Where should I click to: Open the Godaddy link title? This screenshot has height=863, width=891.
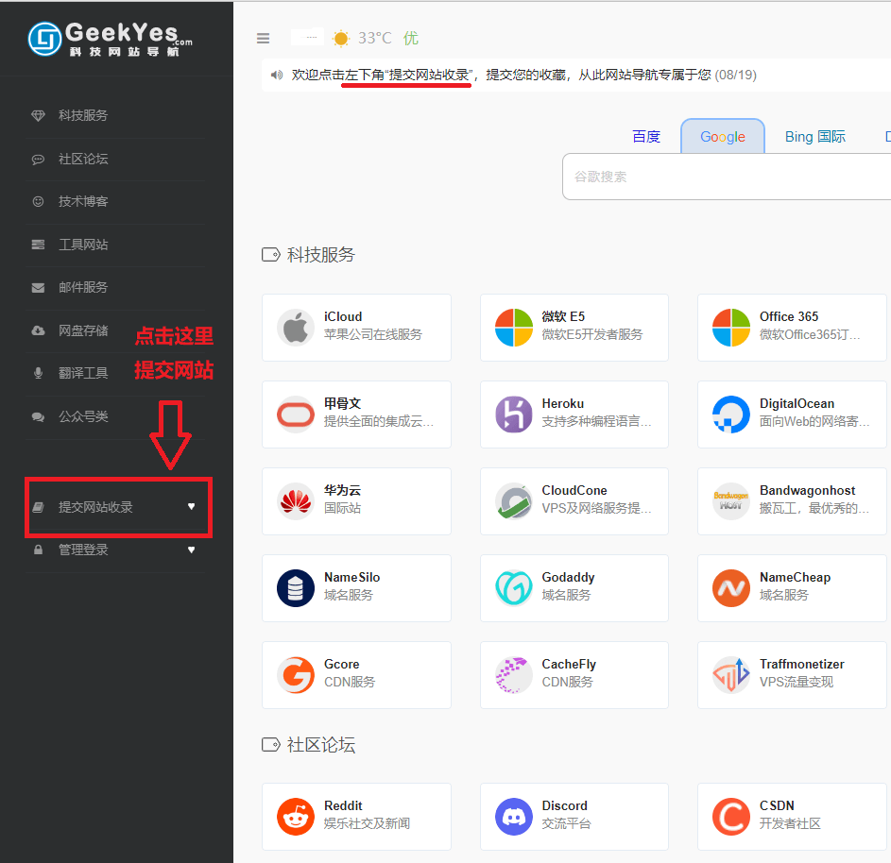(568, 578)
